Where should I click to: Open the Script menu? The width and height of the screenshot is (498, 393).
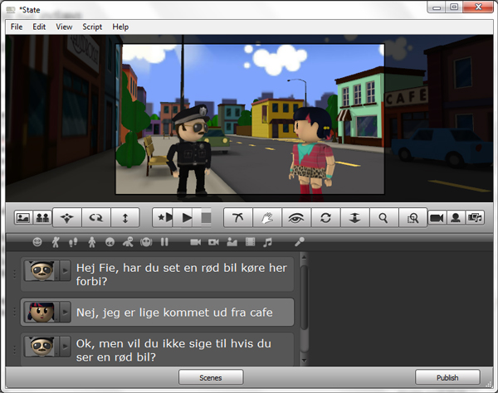pos(92,27)
